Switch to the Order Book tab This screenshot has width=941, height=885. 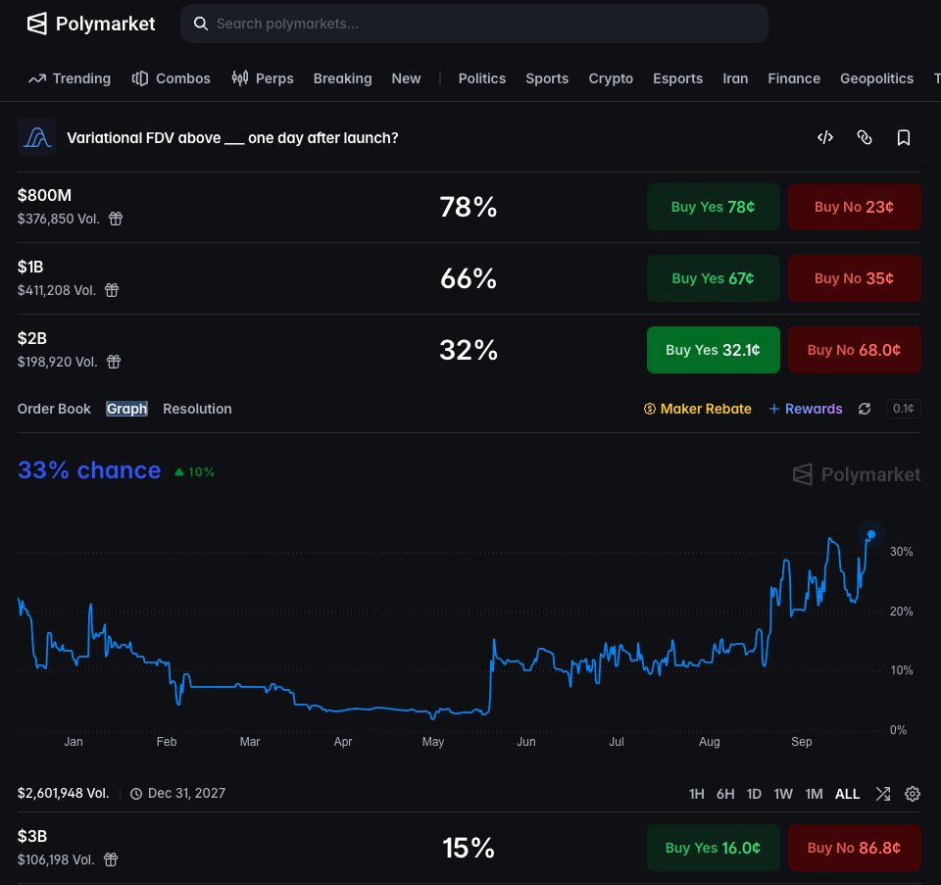(54, 409)
